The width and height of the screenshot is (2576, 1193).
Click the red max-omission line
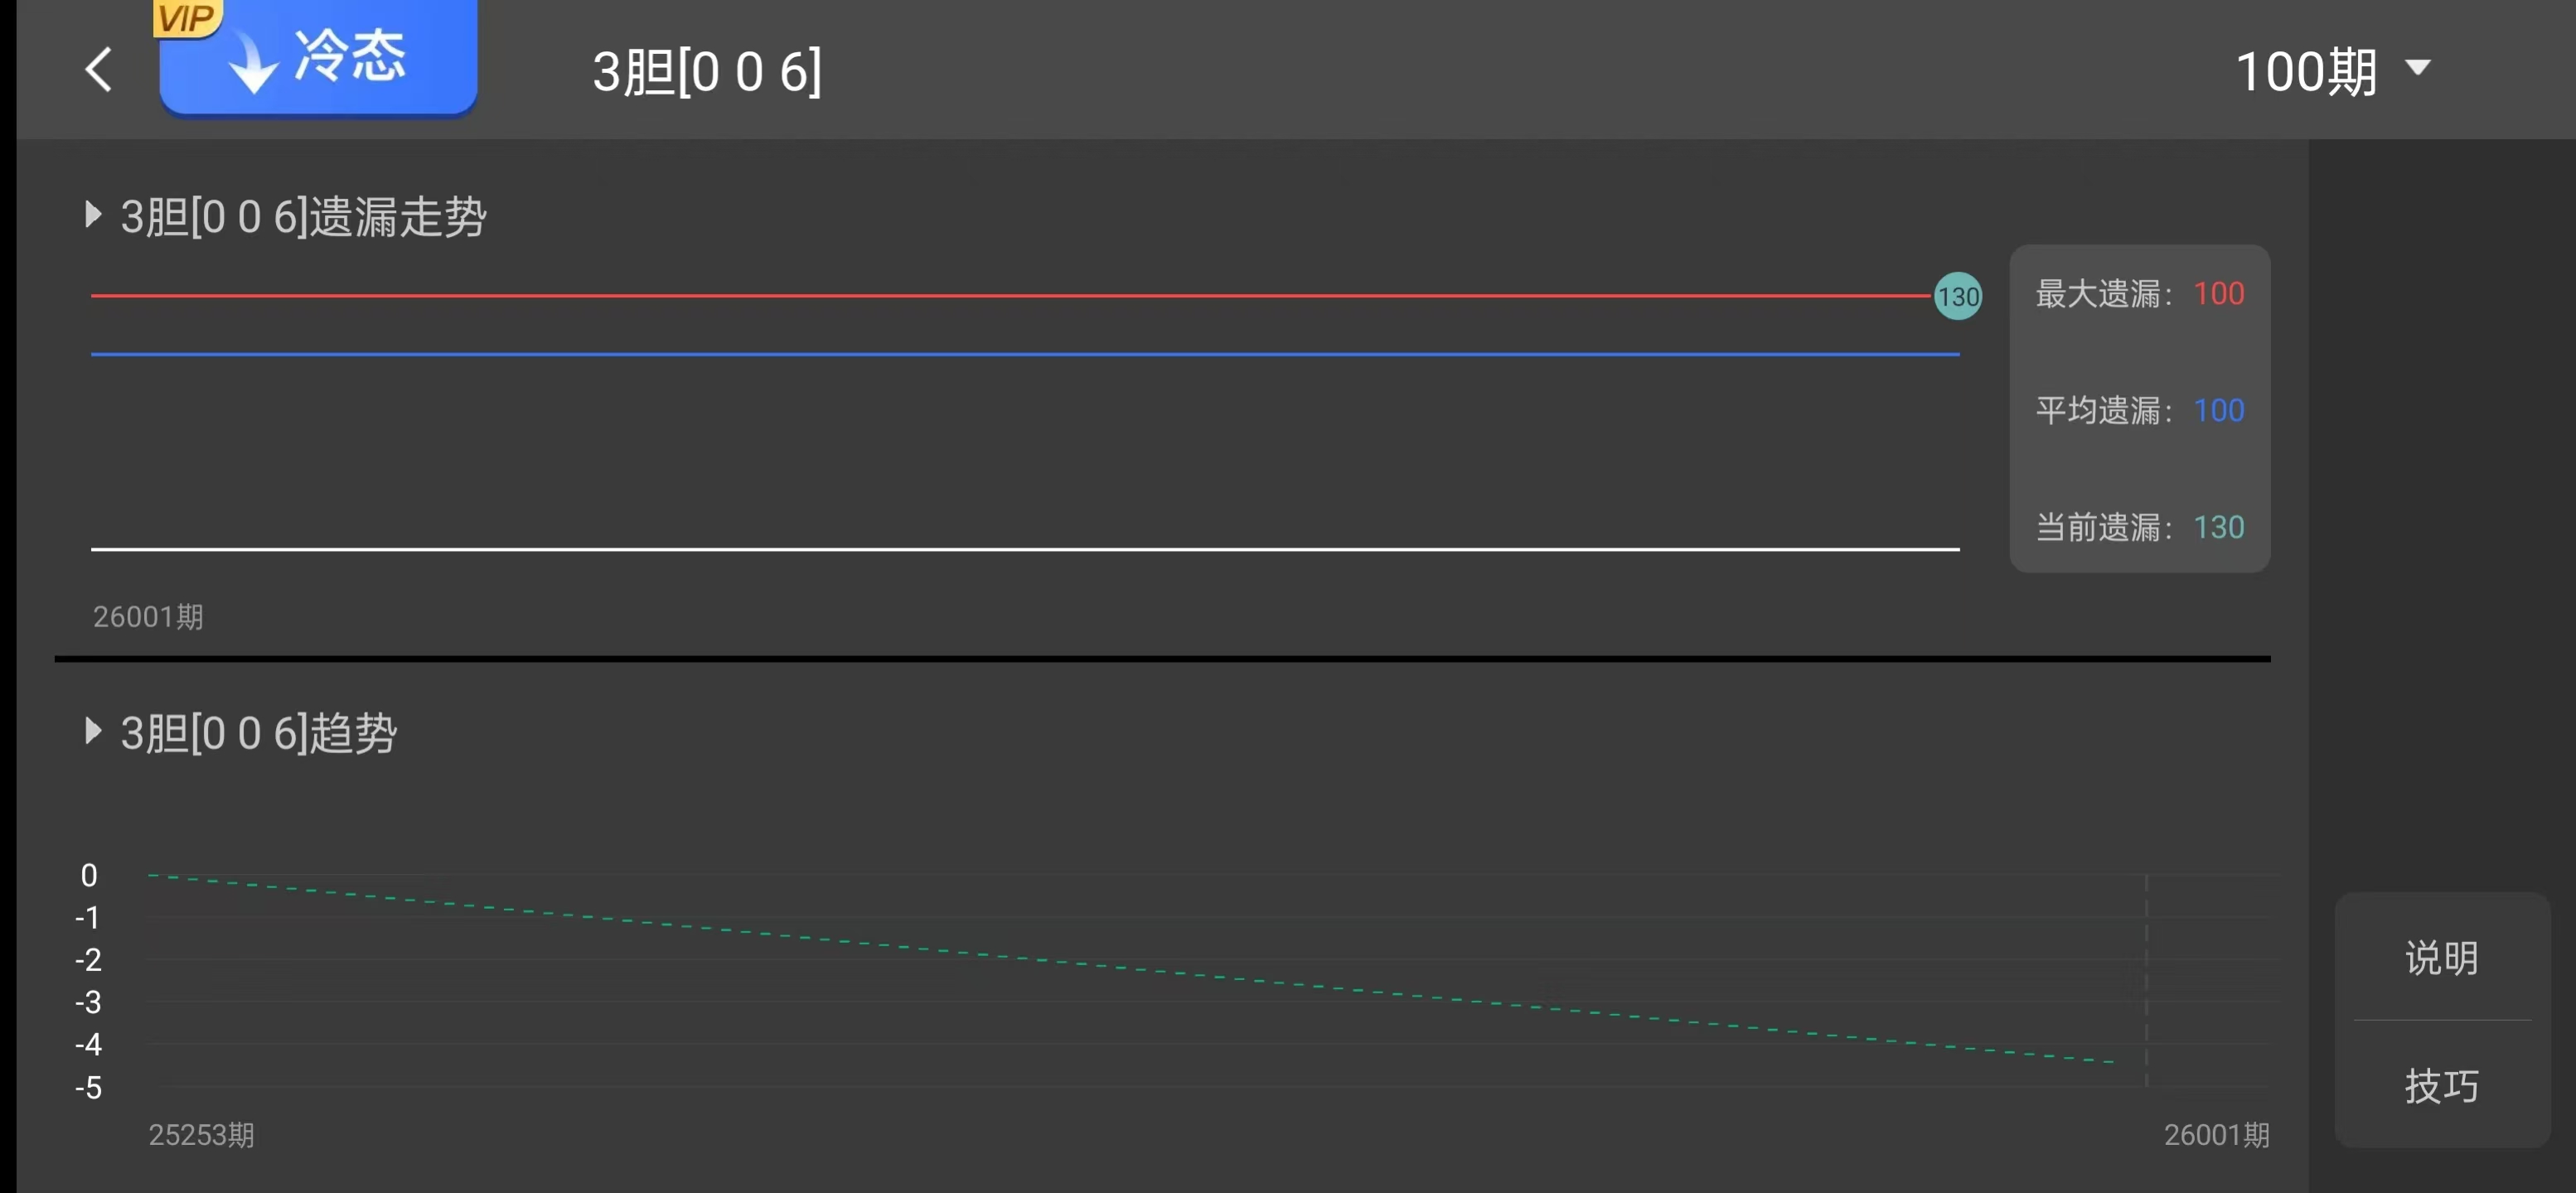1000,296
